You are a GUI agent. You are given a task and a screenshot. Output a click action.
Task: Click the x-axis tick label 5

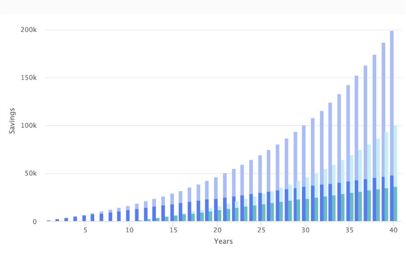click(85, 230)
